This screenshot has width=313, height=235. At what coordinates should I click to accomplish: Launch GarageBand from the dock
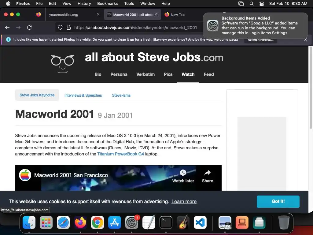coord(183,222)
